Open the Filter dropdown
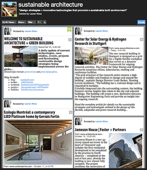Viewport: 147px width, 170px height. [x=32, y=22]
